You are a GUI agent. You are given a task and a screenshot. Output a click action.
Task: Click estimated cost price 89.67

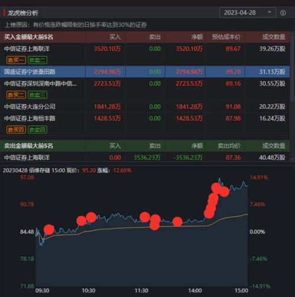click(x=233, y=49)
